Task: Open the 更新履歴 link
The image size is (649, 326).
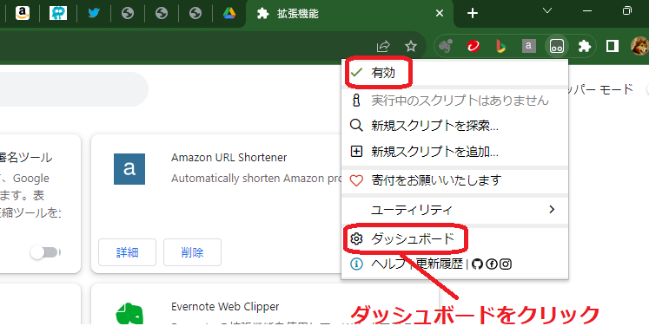Action: click(x=439, y=264)
